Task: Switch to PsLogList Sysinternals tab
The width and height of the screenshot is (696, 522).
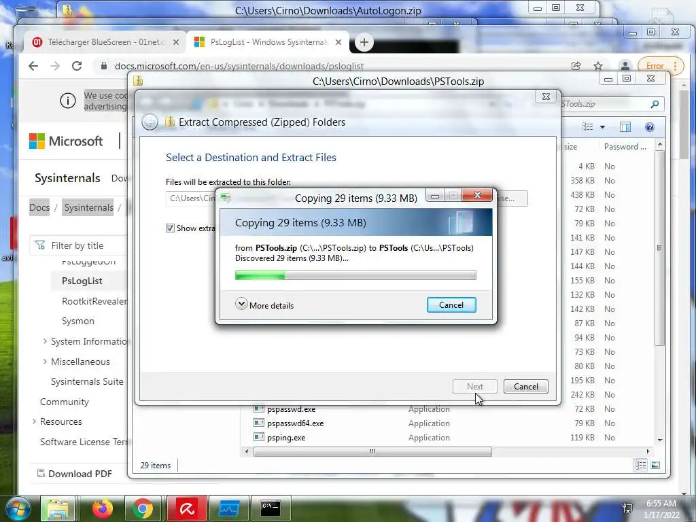Action: (x=268, y=42)
